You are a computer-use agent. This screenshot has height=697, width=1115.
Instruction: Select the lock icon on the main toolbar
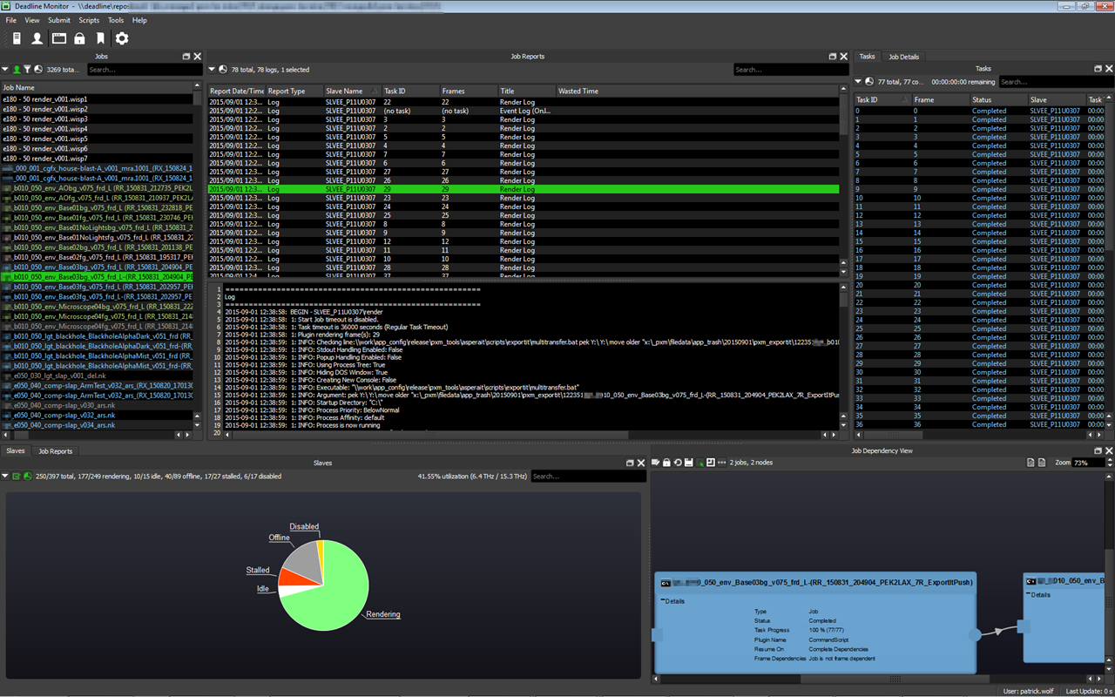(x=78, y=38)
